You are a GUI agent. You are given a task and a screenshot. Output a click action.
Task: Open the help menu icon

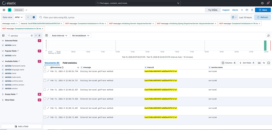pos(262,3)
